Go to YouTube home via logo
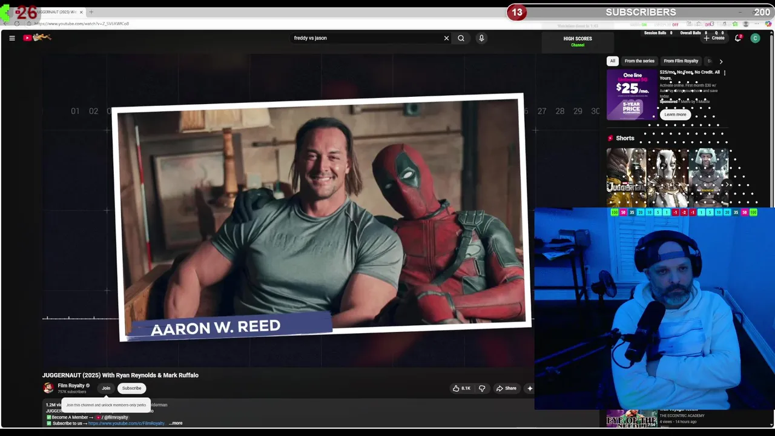The image size is (775, 436). (x=37, y=38)
